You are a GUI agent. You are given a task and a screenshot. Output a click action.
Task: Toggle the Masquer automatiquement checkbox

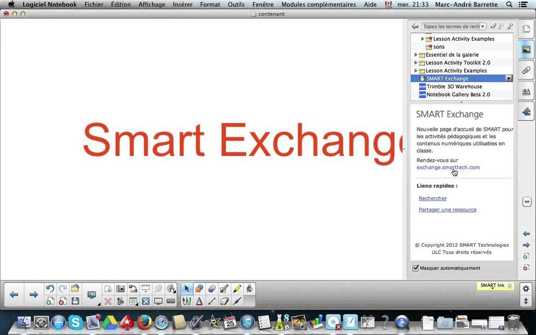click(415, 268)
